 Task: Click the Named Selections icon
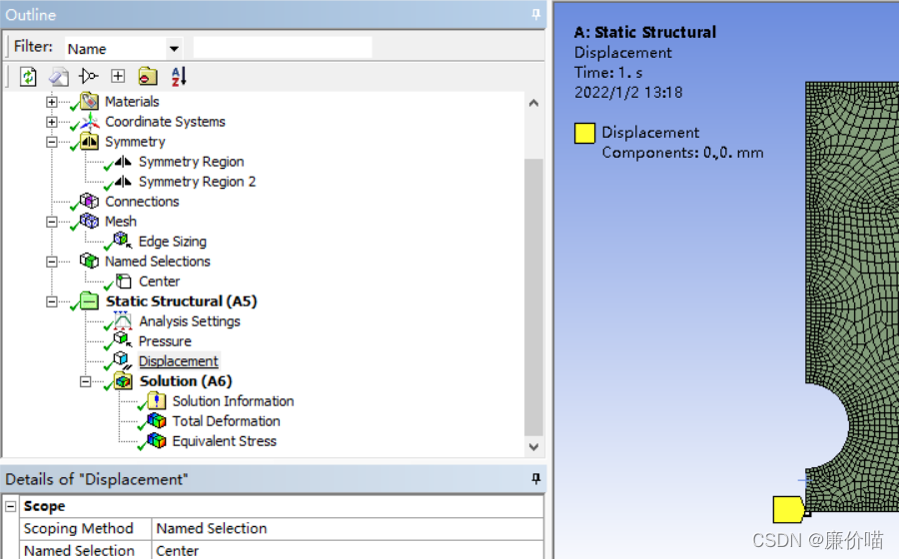point(90,262)
